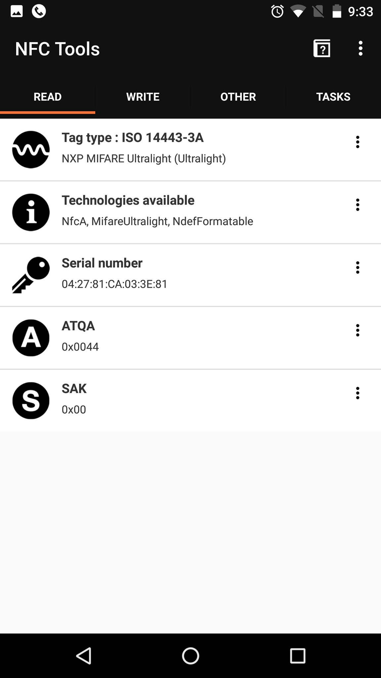Switch to the OTHER tab
This screenshot has height=678, width=381.
point(238,97)
